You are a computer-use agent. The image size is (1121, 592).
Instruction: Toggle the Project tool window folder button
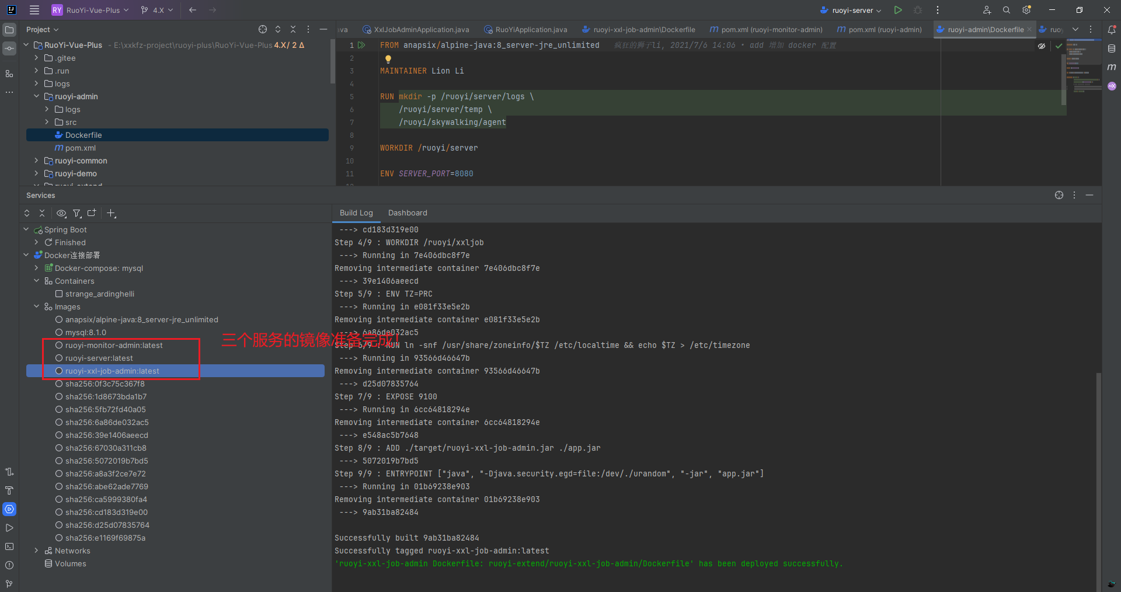coord(9,29)
